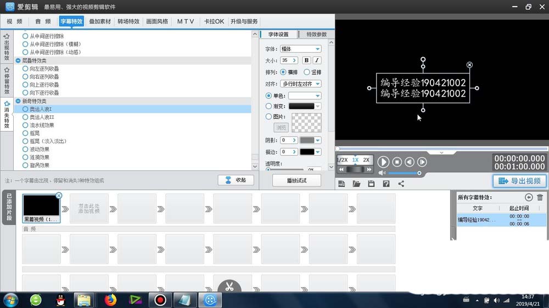The width and height of the screenshot is (549, 308).
Task: Open the shadow color dropdown
Action: [x=317, y=140]
